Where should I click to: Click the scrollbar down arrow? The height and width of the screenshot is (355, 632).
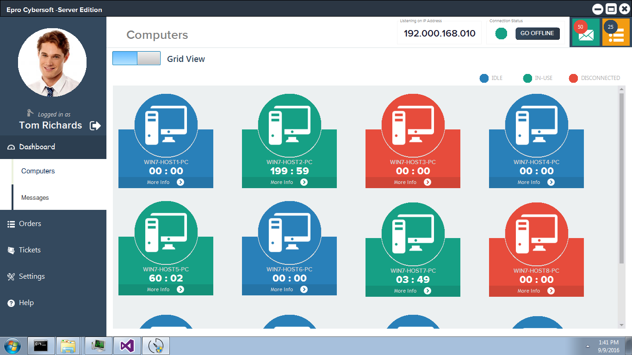[x=621, y=325]
